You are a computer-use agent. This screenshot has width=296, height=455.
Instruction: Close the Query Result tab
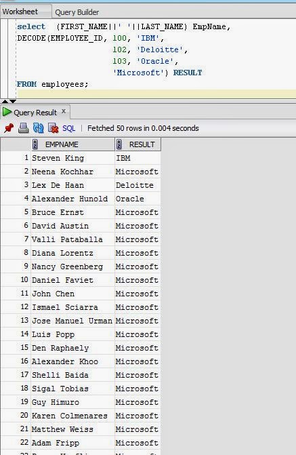(x=64, y=111)
